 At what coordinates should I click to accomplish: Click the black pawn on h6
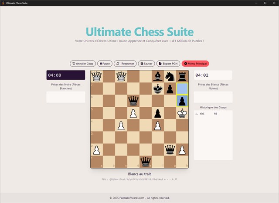click(x=182, y=101)
